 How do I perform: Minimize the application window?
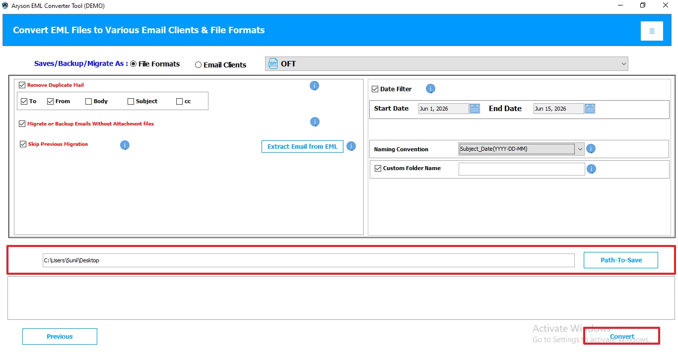pyautogui.click(x=620, y=5)
